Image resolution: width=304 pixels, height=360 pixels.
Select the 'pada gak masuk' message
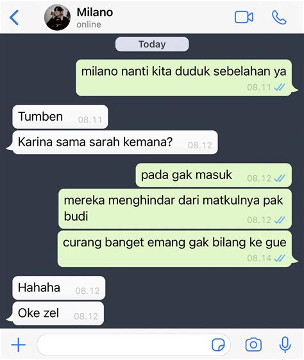pos(214,175)
